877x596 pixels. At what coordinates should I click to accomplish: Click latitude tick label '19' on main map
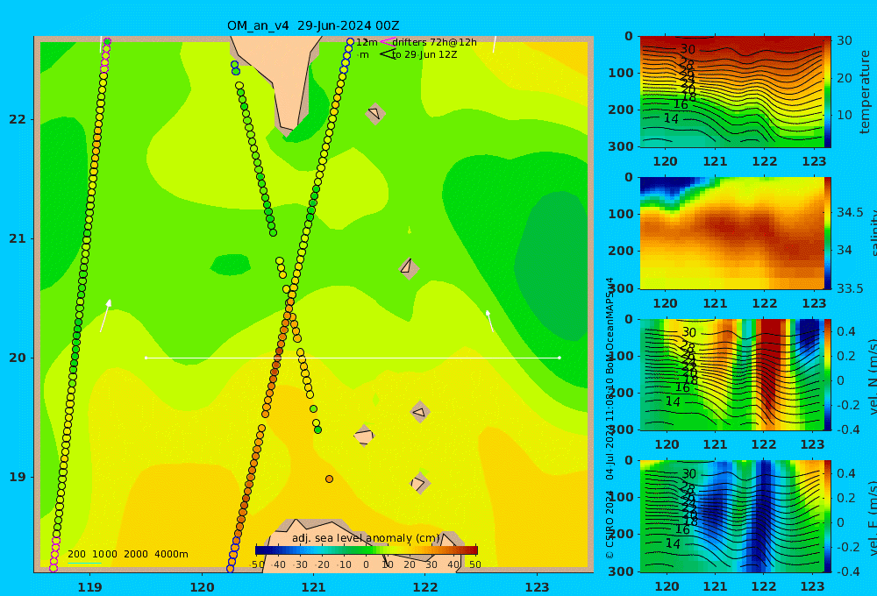[17, 477]
